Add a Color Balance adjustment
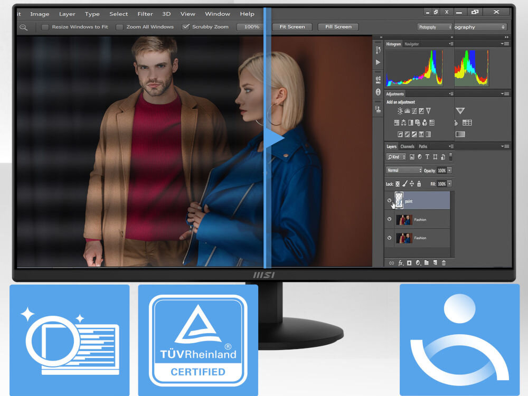This screenshot has height=396, width=528. pos(404,122)
